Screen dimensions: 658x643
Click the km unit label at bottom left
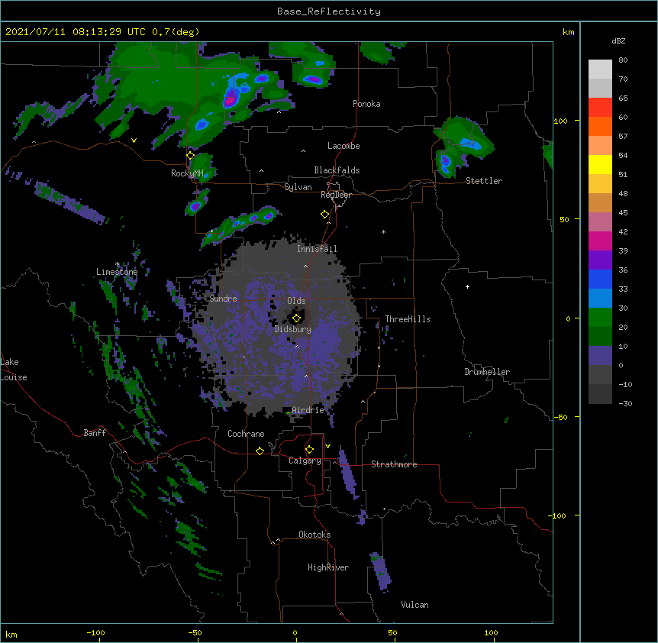[11, 634]
